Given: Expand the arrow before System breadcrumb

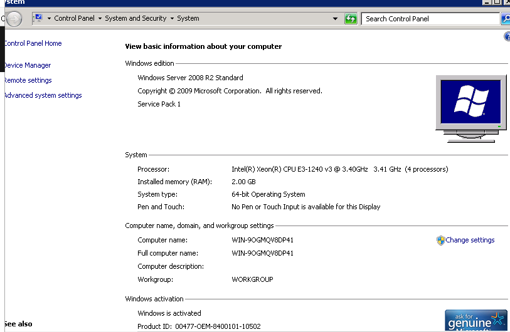Looking at the screenshot, I should click(172, 19).
